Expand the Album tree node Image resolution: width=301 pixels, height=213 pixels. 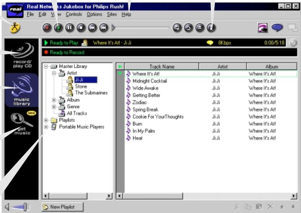(x=54, y=100)
